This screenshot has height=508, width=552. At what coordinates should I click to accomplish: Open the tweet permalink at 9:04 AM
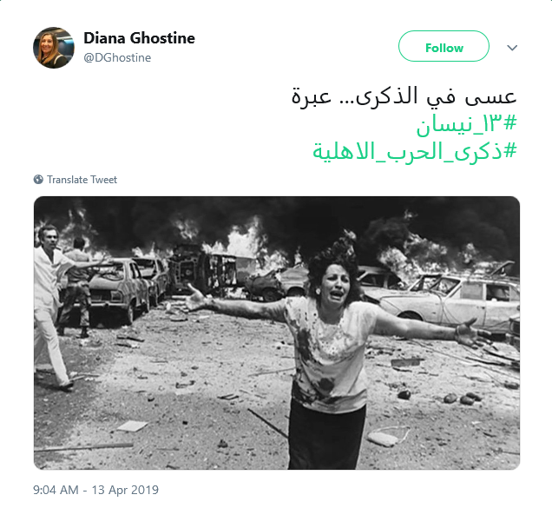pyautogui.click(x=56, y=490)
